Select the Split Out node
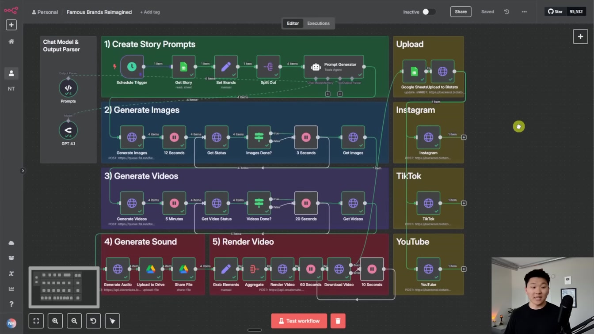This screenshot has height=334, width=594. [268, 67]
